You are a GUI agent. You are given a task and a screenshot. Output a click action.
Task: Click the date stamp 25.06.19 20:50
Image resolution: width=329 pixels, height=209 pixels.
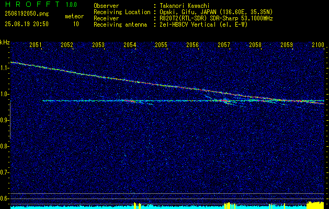pyautogui.click(x=27, y=24)
